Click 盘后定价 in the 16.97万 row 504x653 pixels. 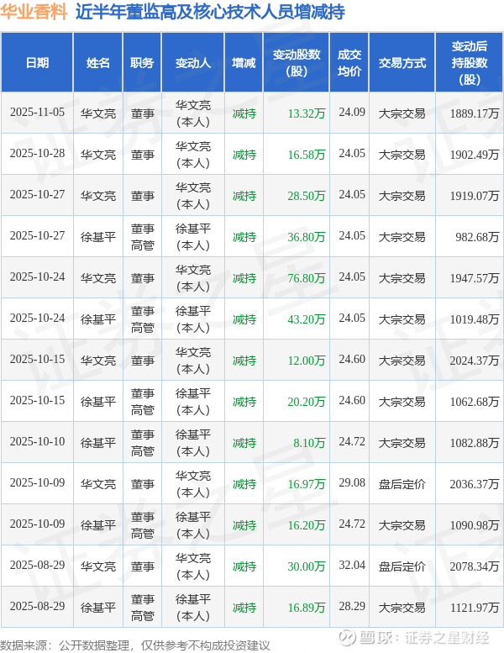[x=402, y=484]
